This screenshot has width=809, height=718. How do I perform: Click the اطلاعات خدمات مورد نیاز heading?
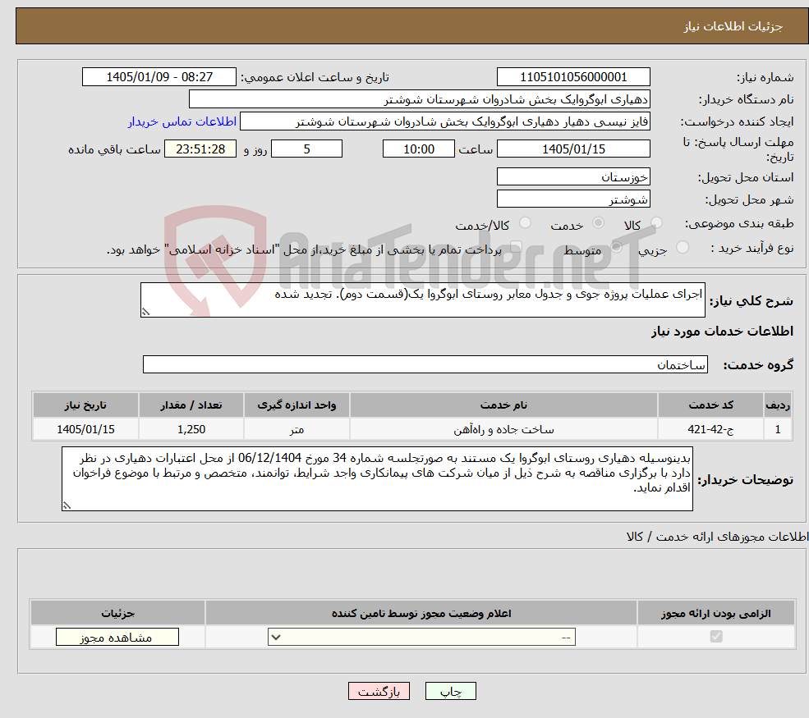(x=722, y=331)
